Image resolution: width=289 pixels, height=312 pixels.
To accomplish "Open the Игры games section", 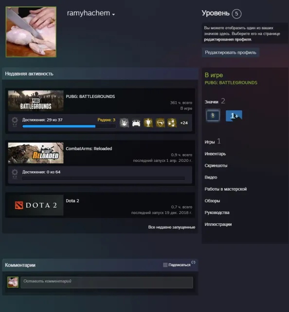I will pos(213,142).
